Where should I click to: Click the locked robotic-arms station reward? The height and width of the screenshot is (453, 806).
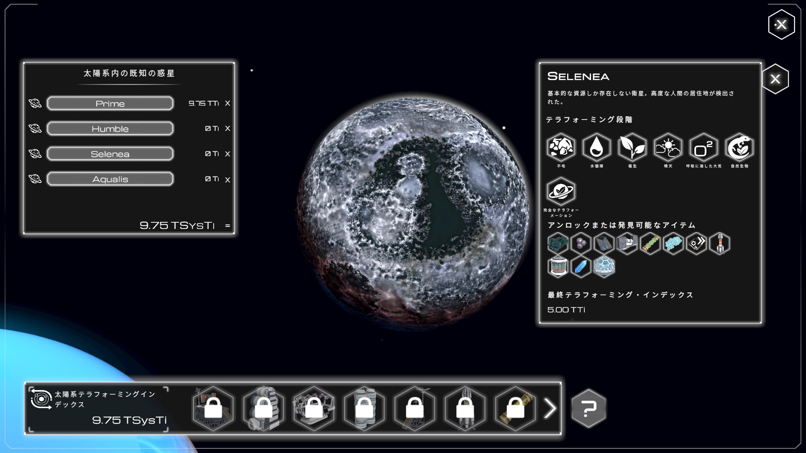point(314,409)
